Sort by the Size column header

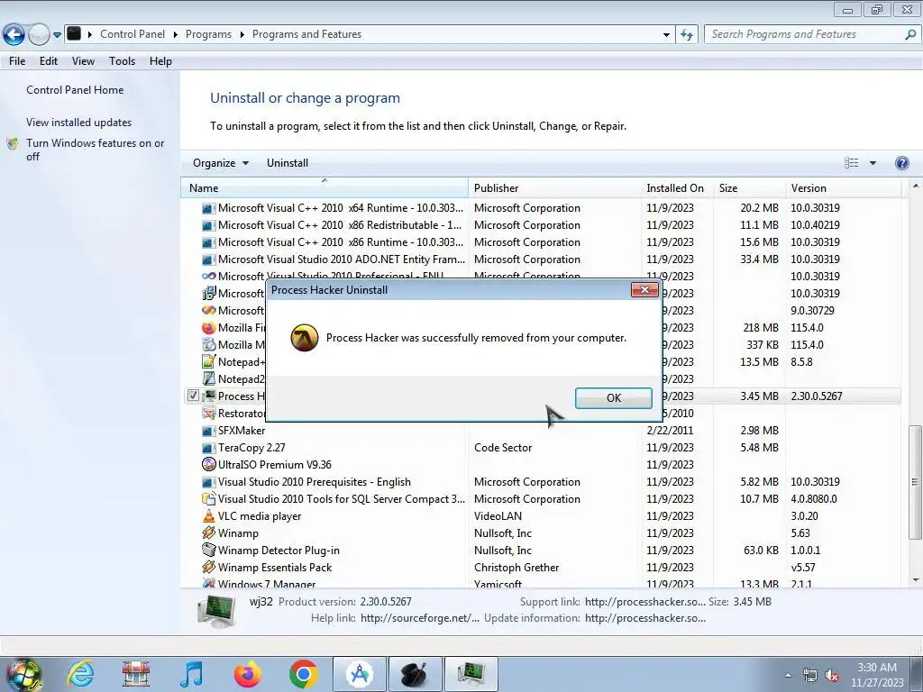749,188
